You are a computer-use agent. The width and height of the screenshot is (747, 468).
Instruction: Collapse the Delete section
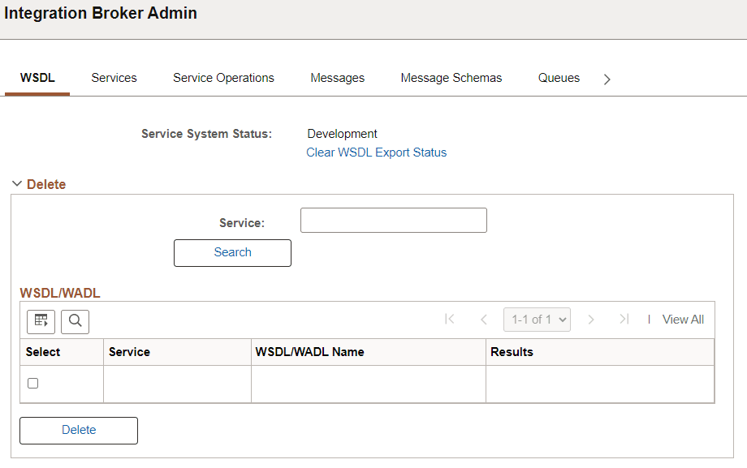point(17,183)
